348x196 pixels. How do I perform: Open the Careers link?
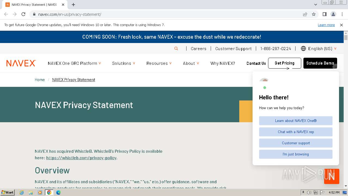tap(198, 49)
